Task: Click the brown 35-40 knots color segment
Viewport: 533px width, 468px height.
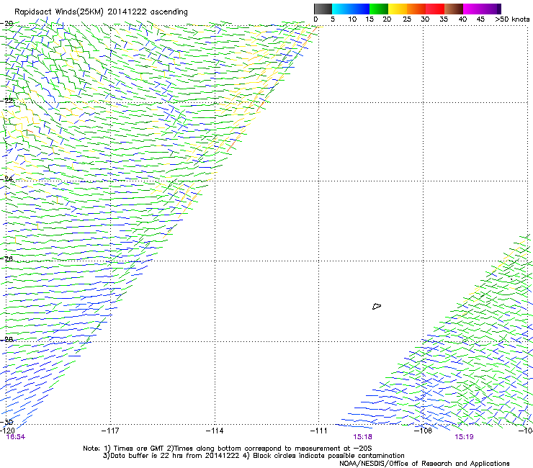Action: [454, 9]
